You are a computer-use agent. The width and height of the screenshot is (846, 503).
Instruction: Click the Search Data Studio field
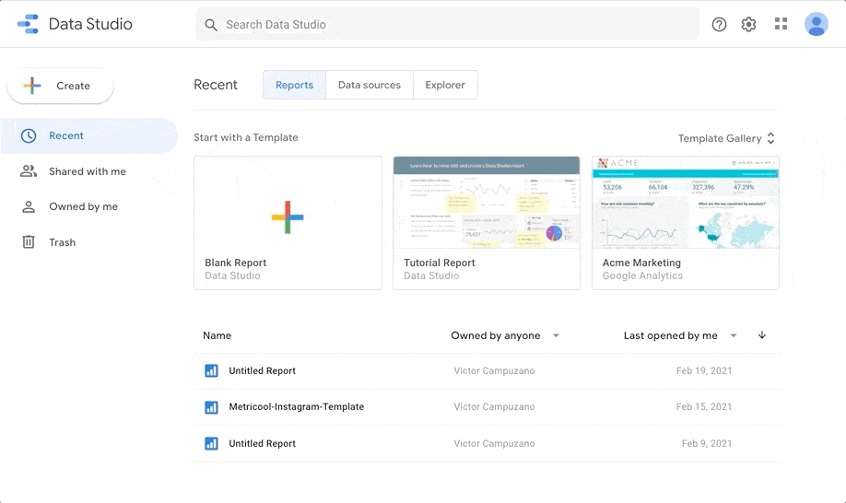pos(447,24)
